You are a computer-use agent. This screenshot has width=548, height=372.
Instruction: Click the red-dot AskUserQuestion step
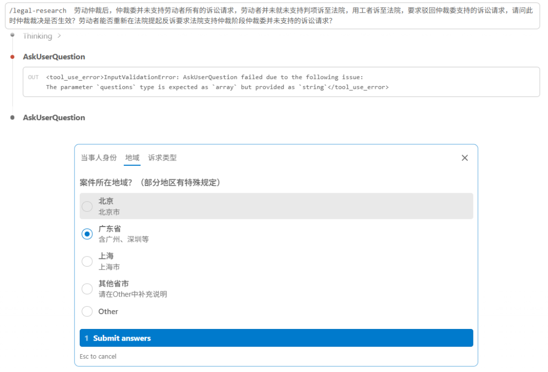coord(54,57)
